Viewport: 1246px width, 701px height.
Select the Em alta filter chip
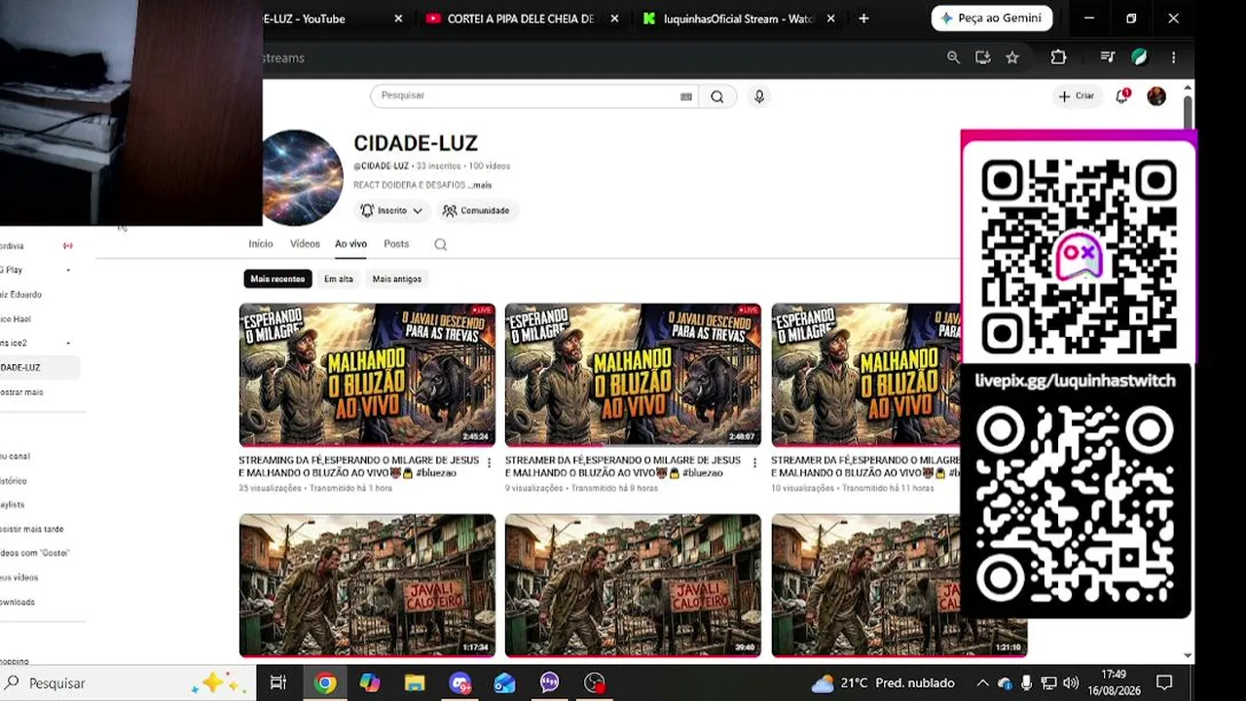(x=339, y=279)
